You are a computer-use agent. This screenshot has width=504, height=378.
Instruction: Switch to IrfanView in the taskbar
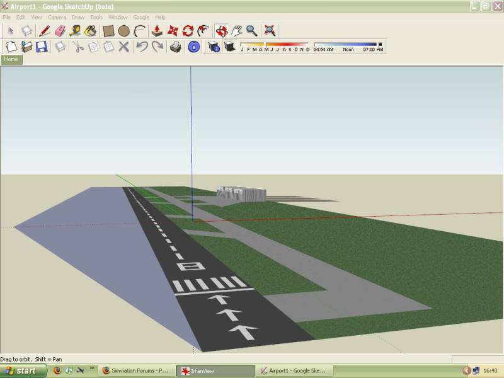215,371
